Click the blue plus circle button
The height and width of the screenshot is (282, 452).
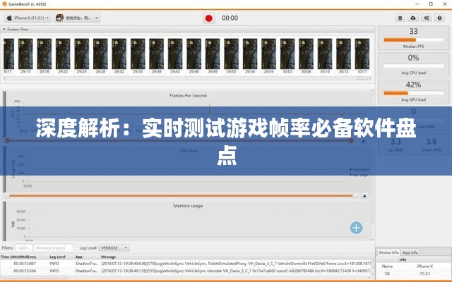(x=356, y=228)
